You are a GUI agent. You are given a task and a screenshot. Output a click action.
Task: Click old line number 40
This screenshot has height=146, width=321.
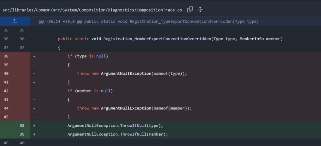tap(6, 73)
